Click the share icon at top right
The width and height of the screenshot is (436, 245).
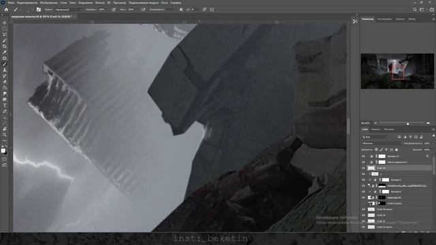(x=431, y=10)
